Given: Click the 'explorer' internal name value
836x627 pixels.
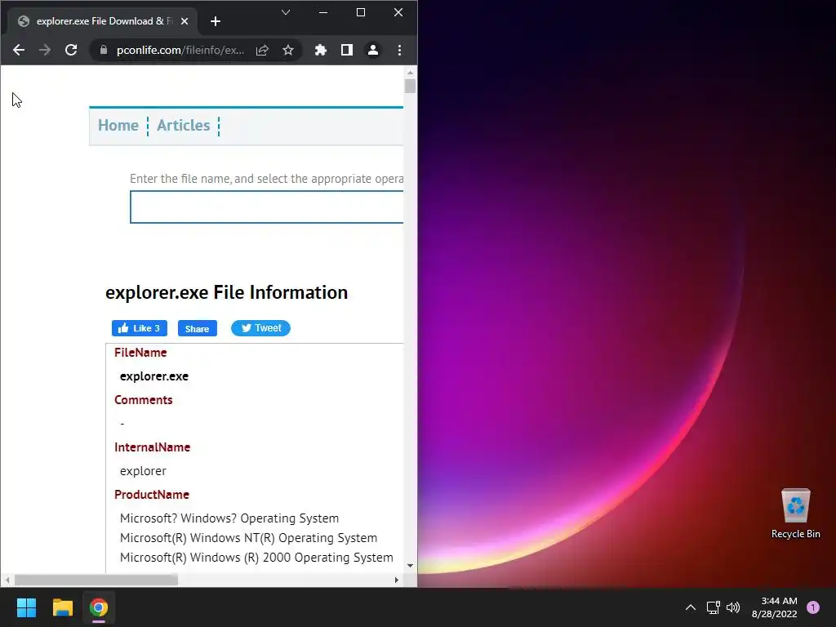Looking at the screenshot, I should tap(143, 471).
